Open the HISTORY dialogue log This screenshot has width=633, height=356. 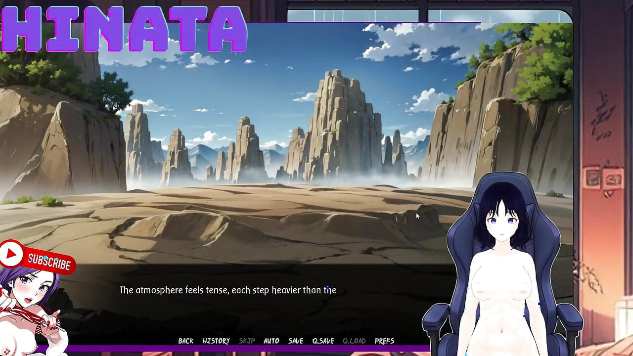pyautogui.click(x=216, y=341)
